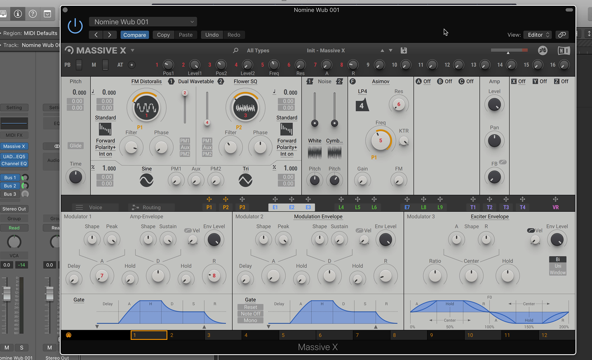Click the Redo button
The height and width of the screenshot is (360, 592).
(x=234, y=35)
